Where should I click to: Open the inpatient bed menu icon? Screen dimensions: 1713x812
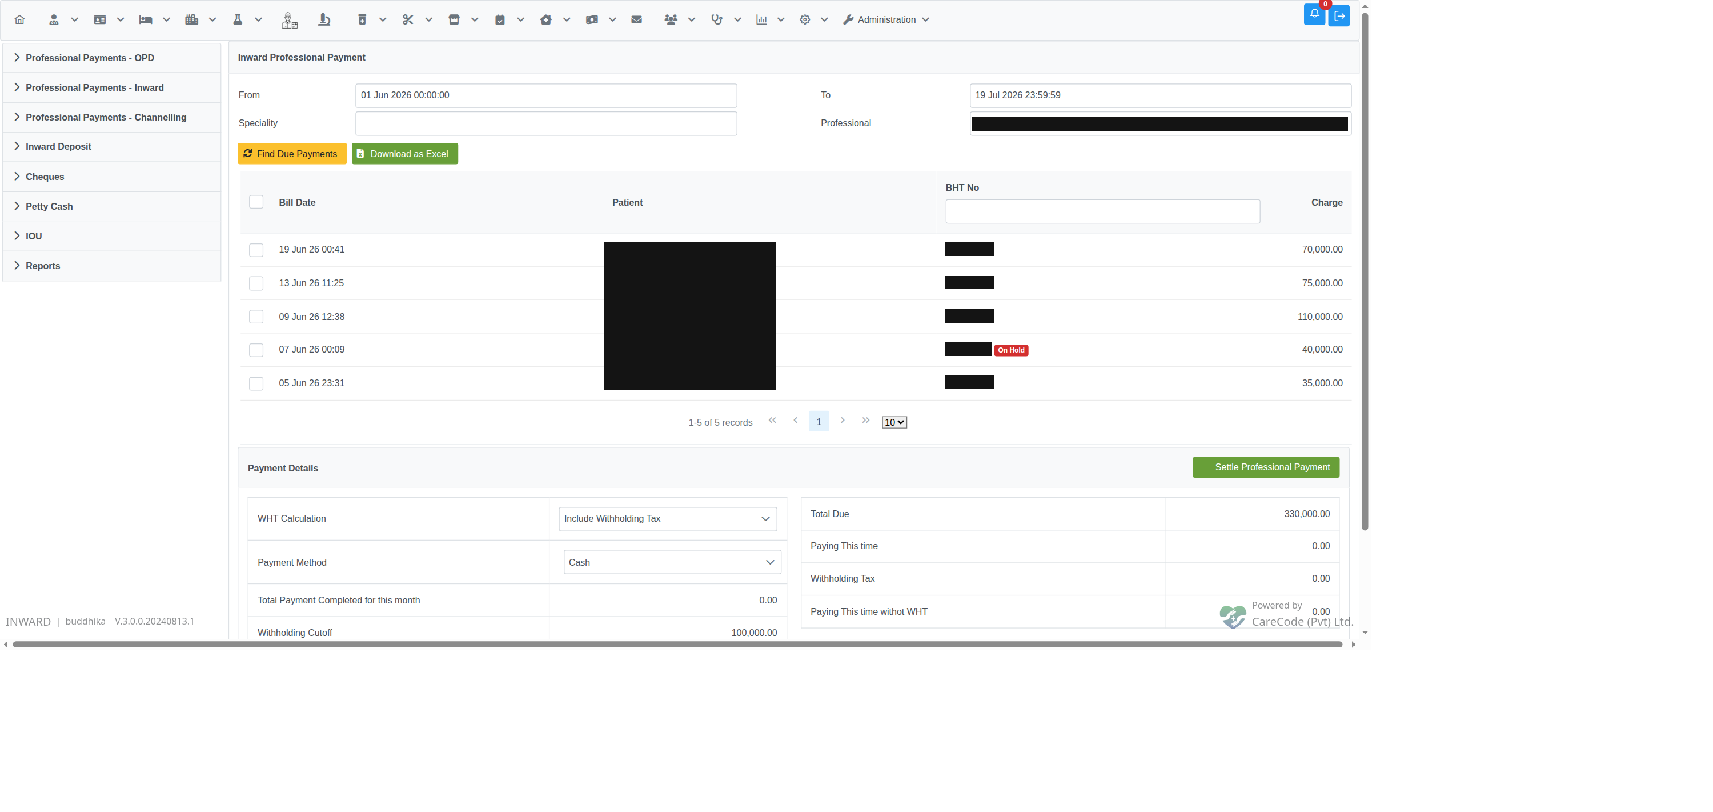point(146,19)
